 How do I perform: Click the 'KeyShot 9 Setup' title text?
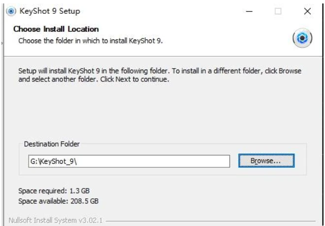coord(50,11)
